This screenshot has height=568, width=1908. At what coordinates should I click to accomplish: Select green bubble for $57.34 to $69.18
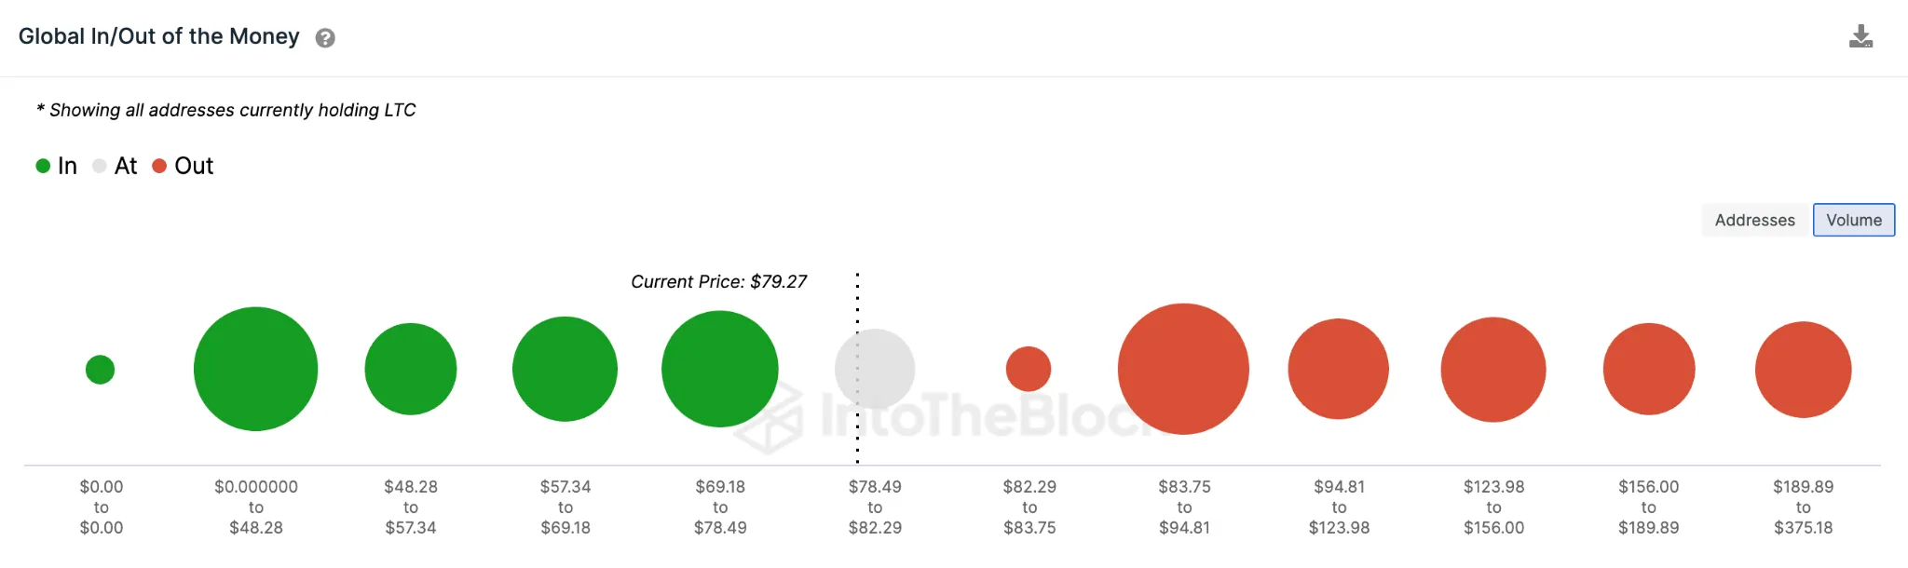point(565,369)
